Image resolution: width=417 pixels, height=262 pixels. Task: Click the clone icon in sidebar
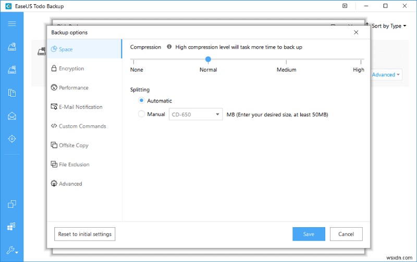[x=12, y=204]
